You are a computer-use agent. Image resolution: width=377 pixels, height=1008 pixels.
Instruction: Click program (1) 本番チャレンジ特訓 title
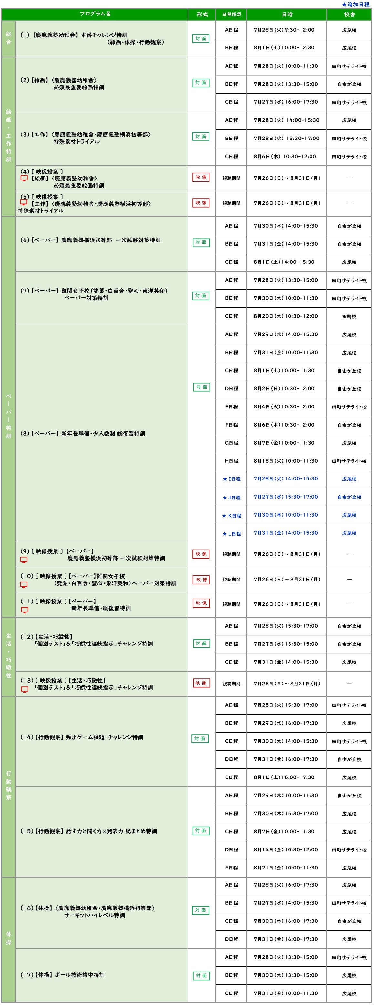(93, 38)
